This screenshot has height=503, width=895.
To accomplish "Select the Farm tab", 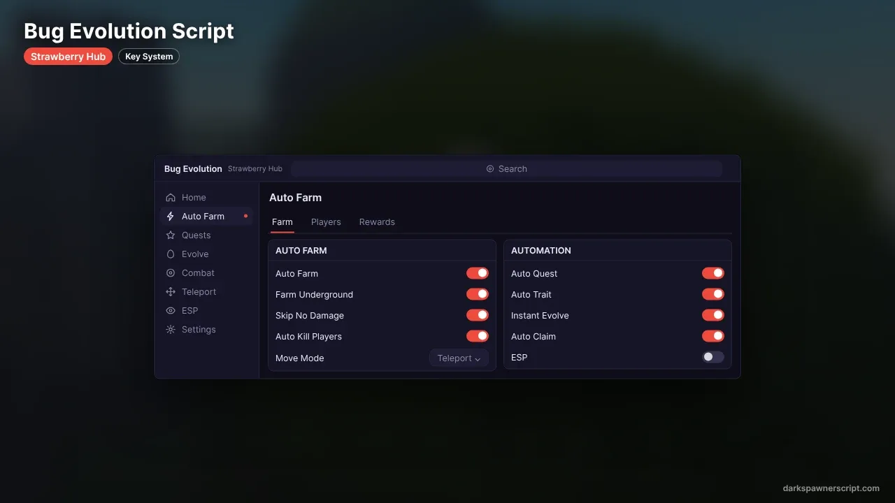I will coord(282,222).
